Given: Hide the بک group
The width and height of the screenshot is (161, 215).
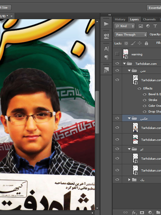Looking at the screenshot, I should [117, 179].
